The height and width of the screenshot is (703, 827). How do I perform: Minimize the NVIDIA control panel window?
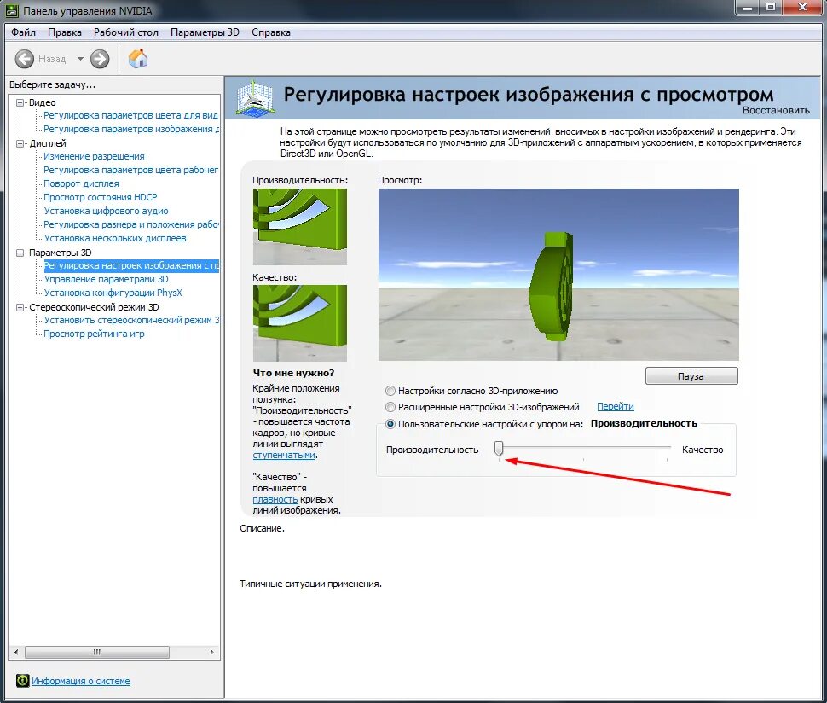748,8
